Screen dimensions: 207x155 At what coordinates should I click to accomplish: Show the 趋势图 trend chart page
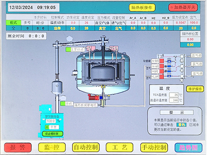[x=188, y=148]
